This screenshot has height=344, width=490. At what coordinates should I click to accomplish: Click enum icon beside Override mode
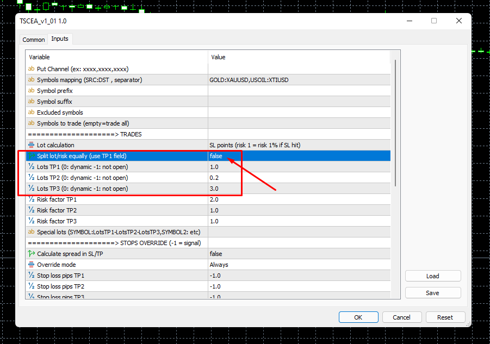[x=31, y=265]
